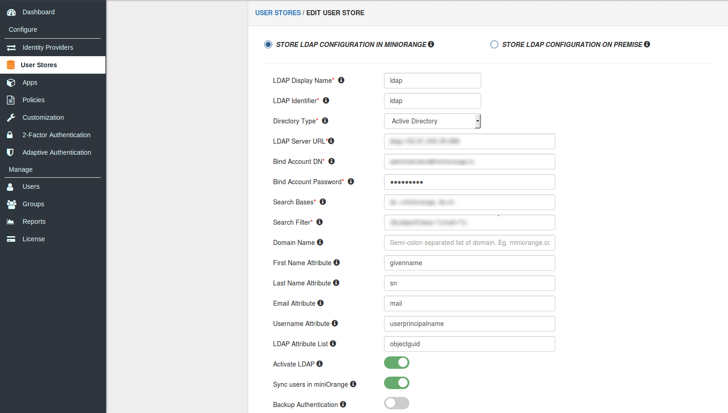The height and width of the screenshot is (413, 728).
Task: Click info icon beside LDAP Server URL
Action: 331,141
